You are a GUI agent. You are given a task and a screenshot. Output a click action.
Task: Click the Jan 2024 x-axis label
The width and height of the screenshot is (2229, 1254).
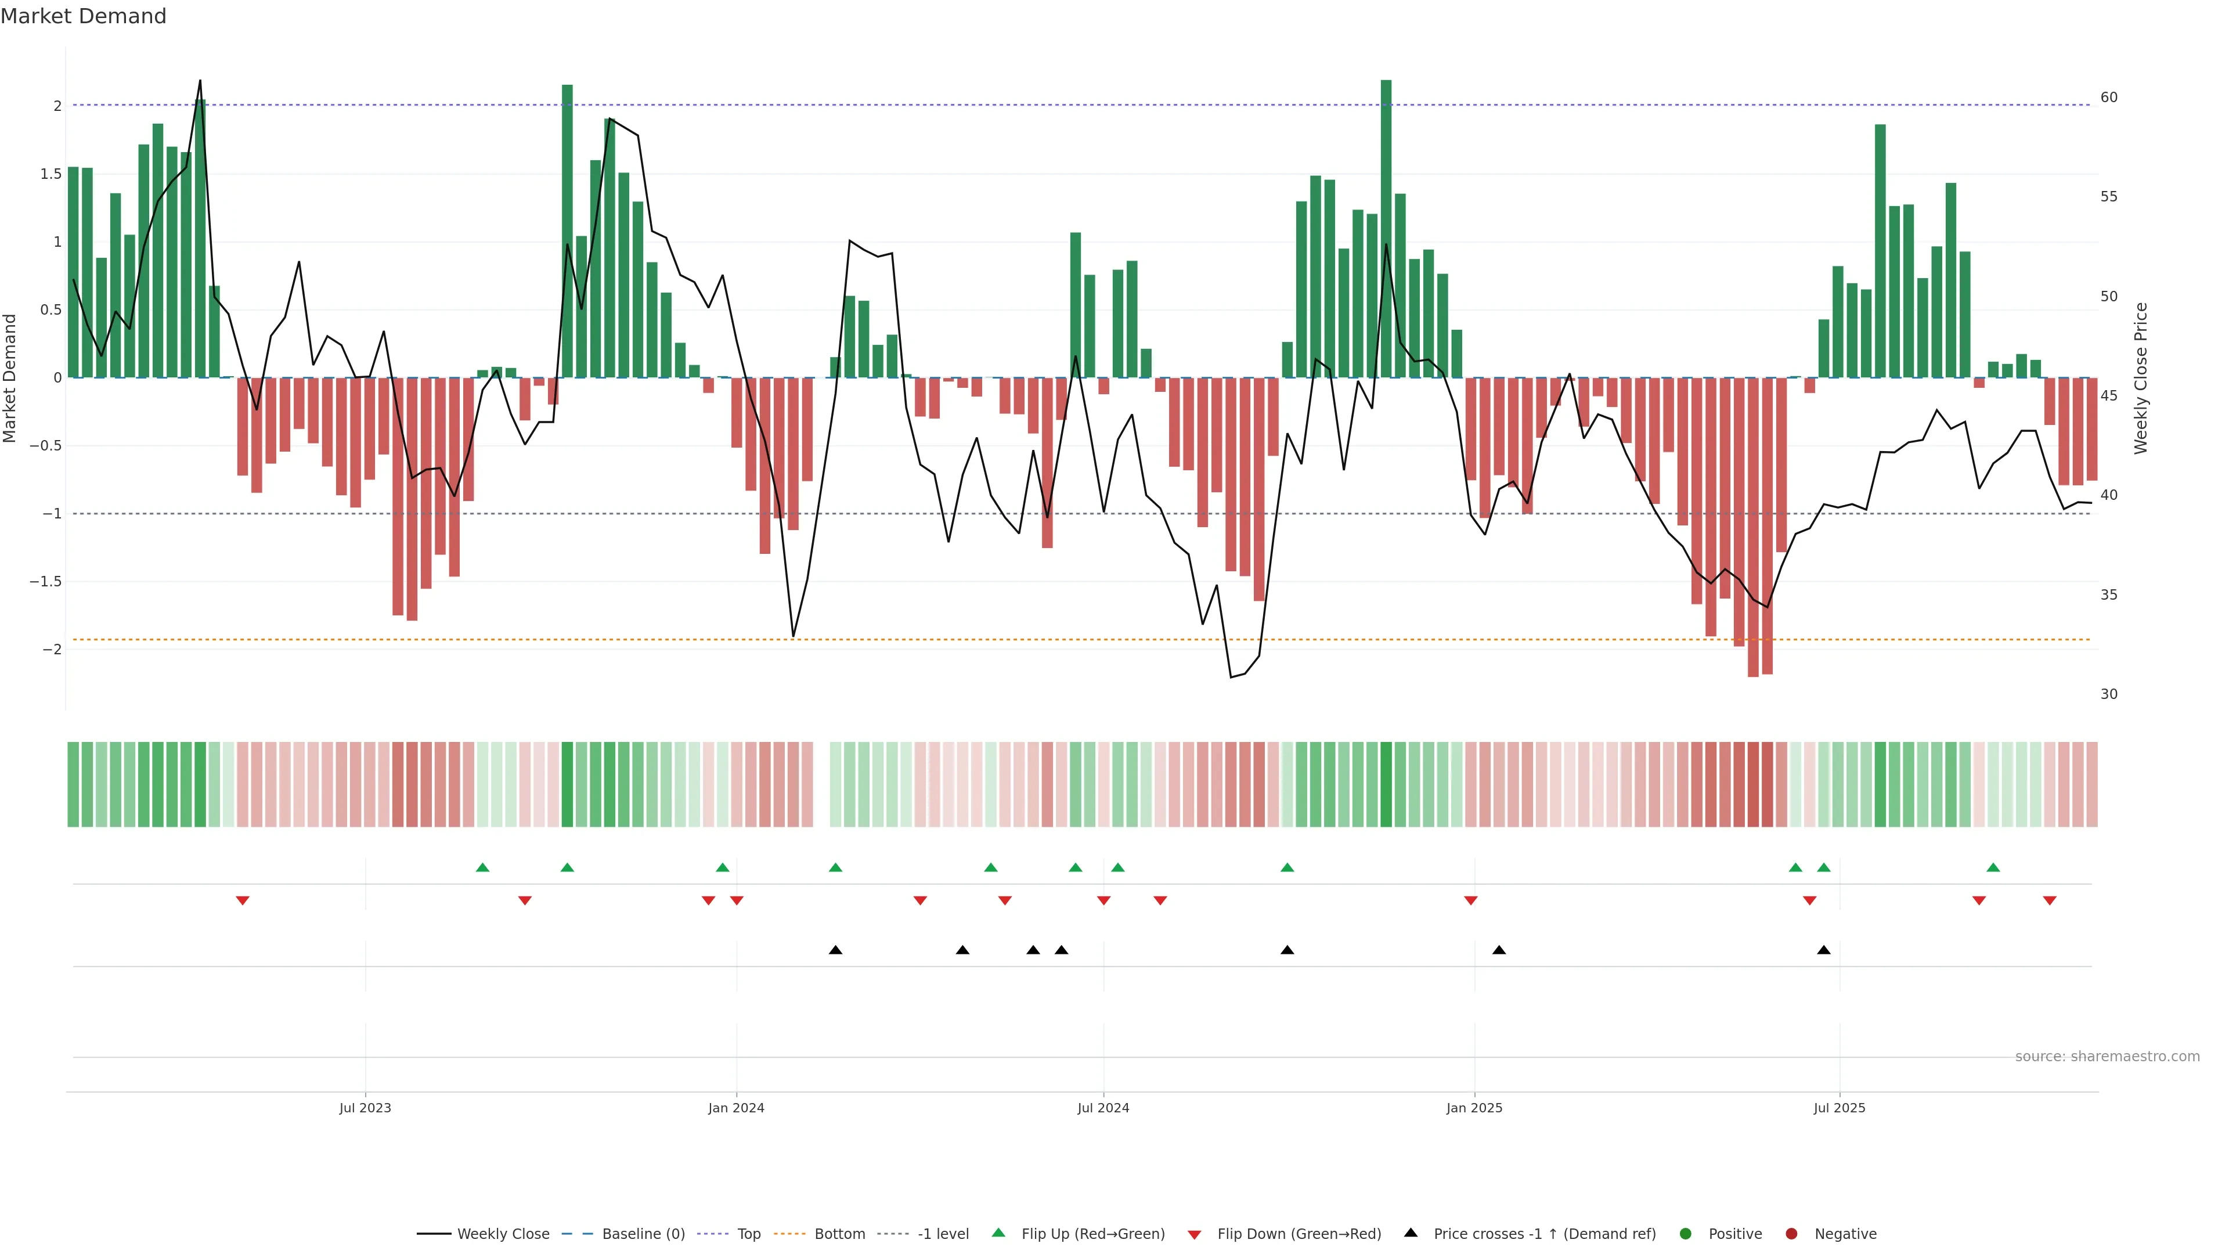pyautogui.click(x=735, y=1108)
